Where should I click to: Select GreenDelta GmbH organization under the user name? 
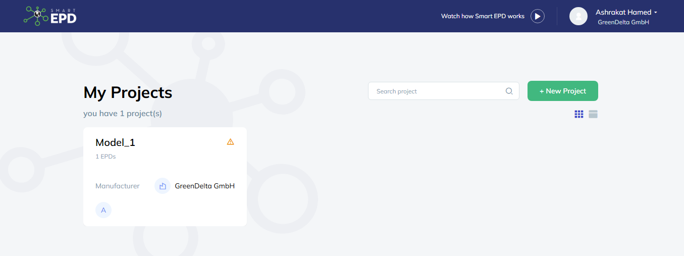click(623, 22)
